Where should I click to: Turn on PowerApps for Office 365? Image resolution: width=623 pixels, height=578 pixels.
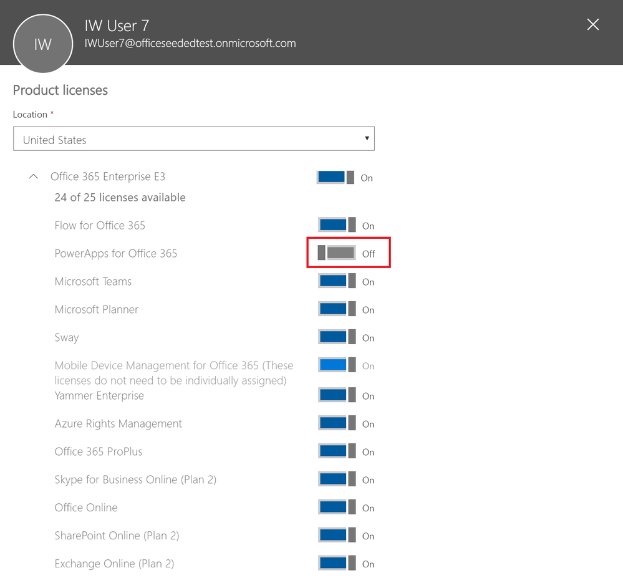click(x=337, y=253)
